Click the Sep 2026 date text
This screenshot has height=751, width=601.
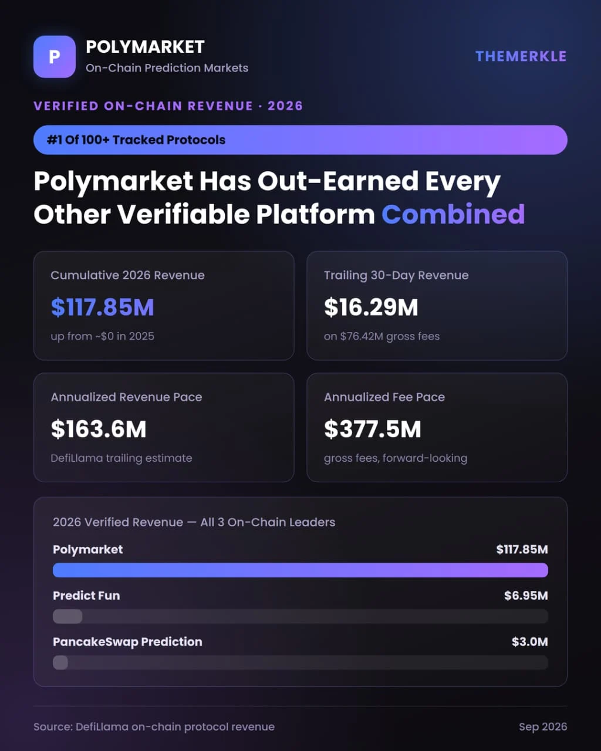543,727
